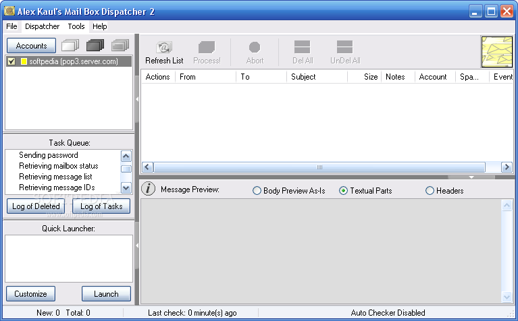Click the white stacked-windows icon beside Accounts

(70, 45)
